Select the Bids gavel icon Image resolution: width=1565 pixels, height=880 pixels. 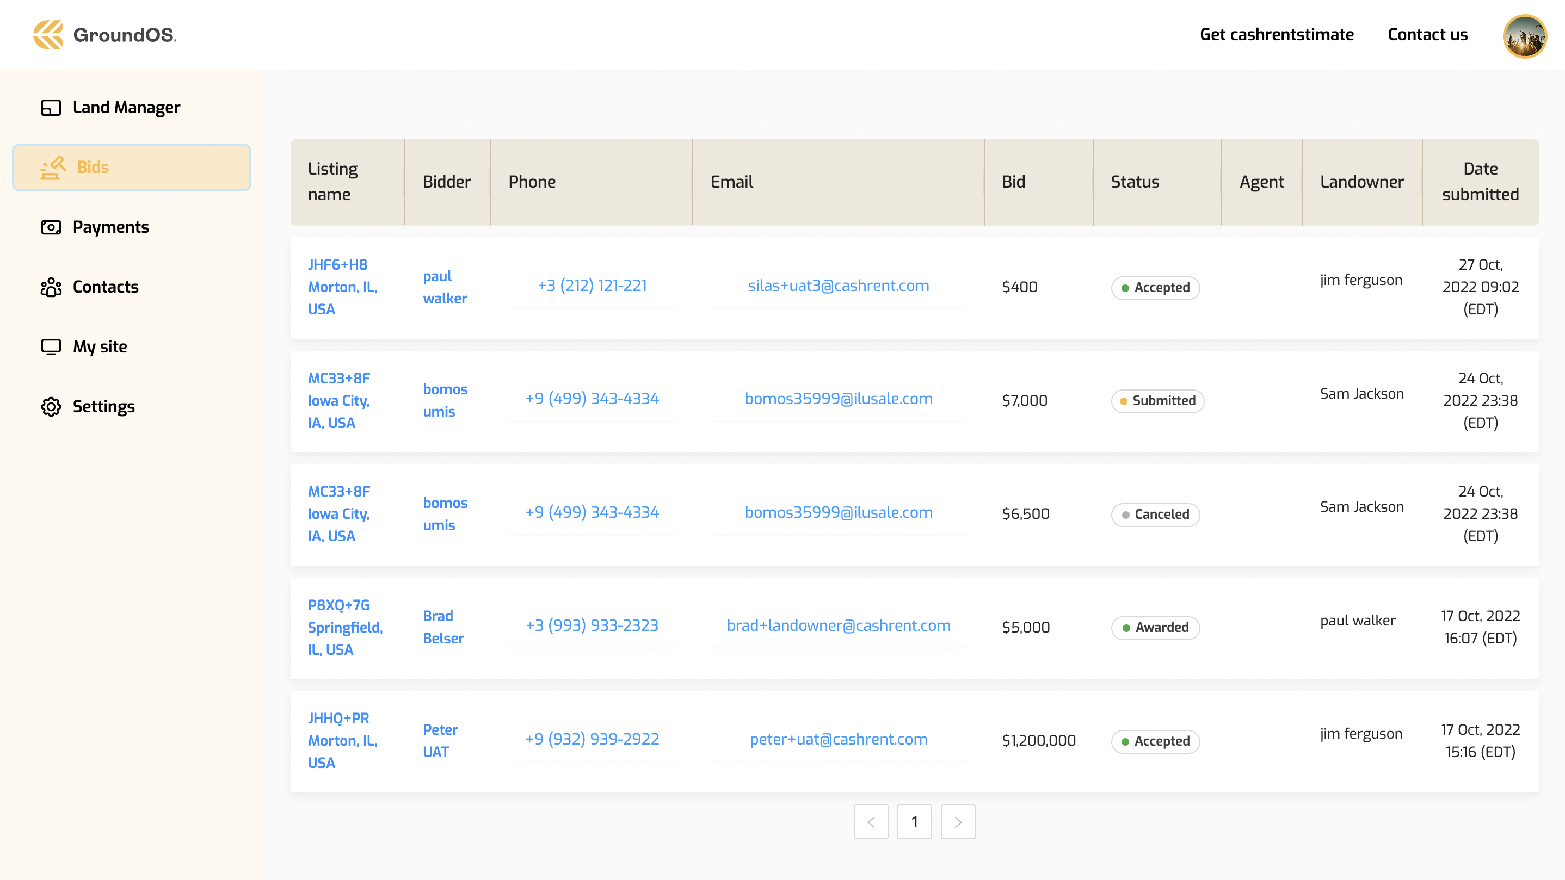coord(53,167)
